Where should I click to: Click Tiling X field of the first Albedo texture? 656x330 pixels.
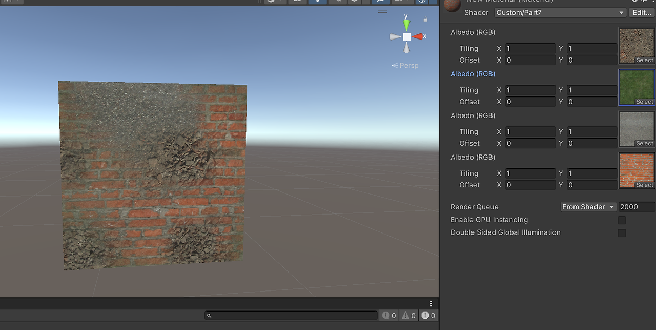pos(530,48)
